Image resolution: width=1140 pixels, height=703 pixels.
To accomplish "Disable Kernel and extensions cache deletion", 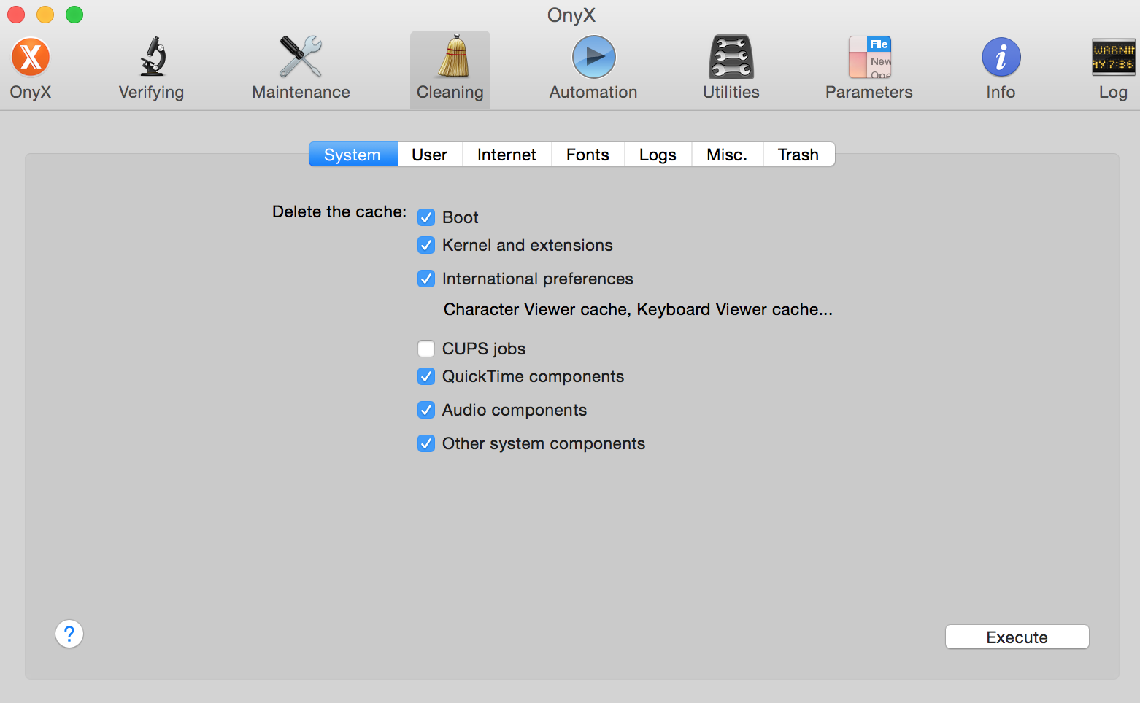I will click(426, 245).
